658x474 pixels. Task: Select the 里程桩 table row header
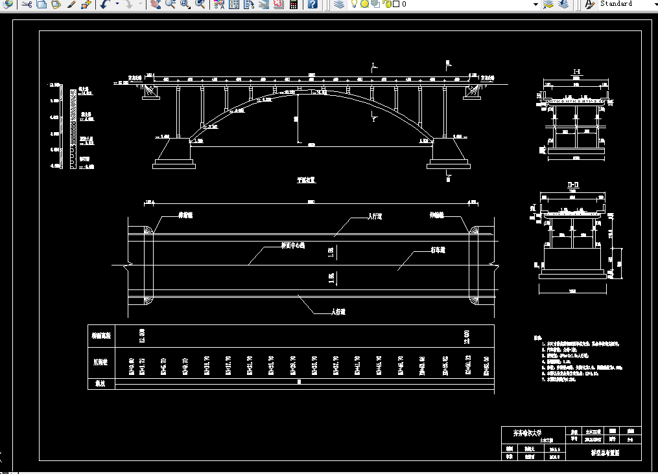100,362
